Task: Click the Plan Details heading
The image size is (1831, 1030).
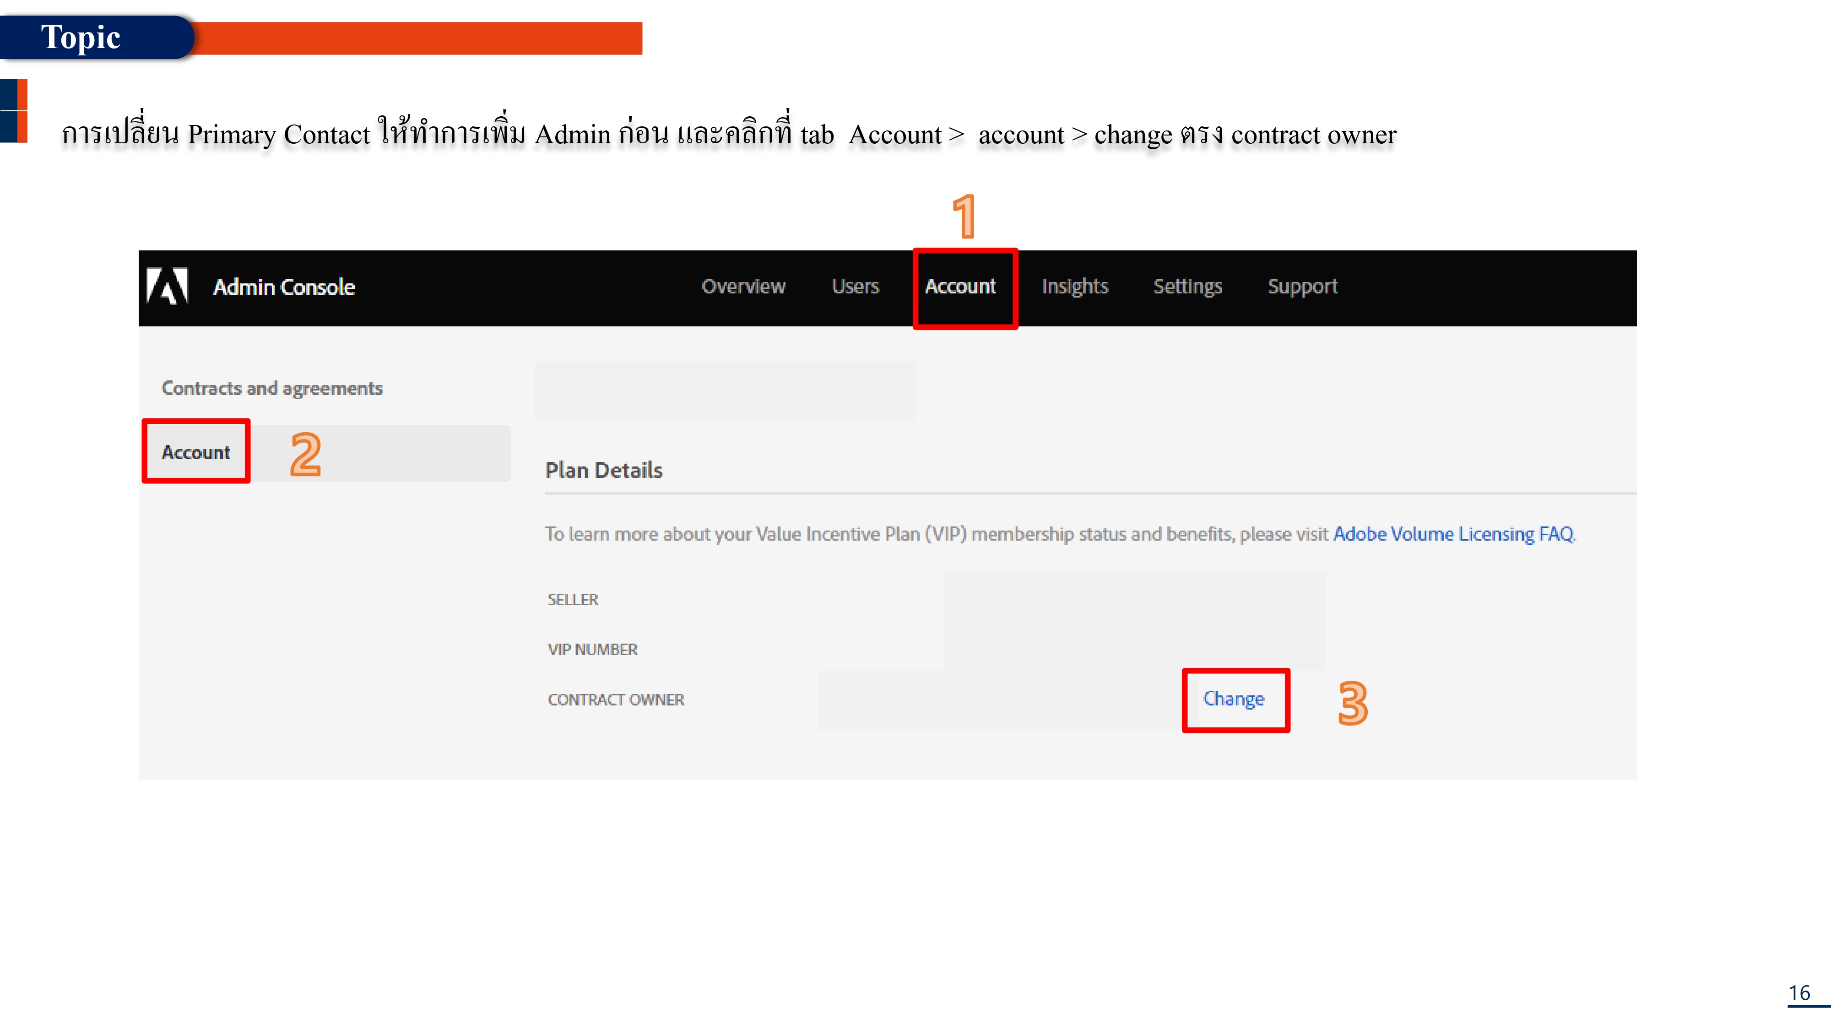Action: (603, 470)
